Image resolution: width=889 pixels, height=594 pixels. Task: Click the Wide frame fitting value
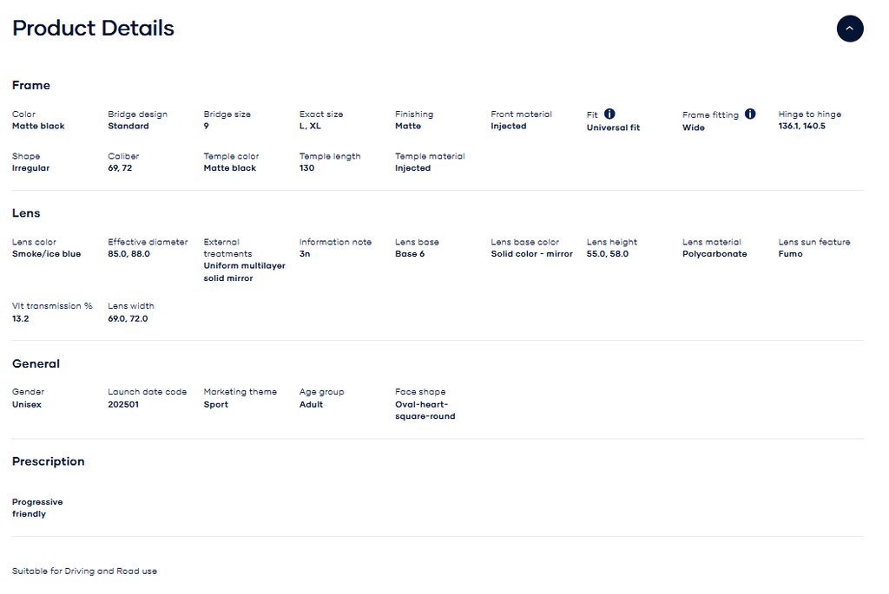point(693,128)
